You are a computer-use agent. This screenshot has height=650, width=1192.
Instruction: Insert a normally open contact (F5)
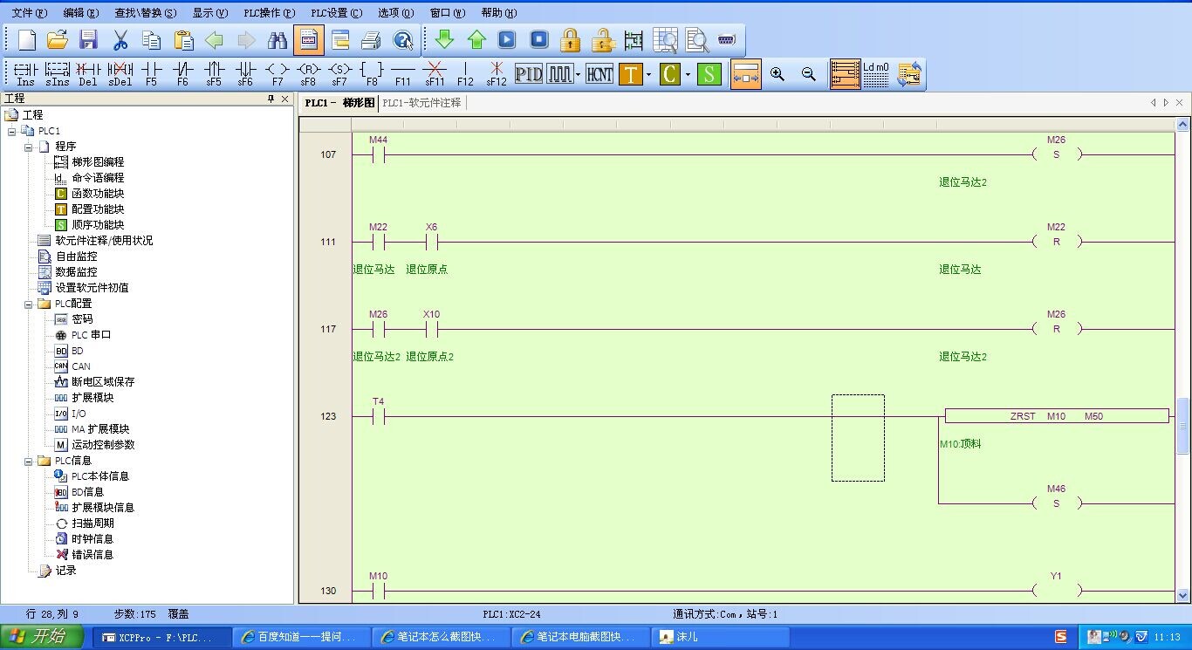click(151, 74)
